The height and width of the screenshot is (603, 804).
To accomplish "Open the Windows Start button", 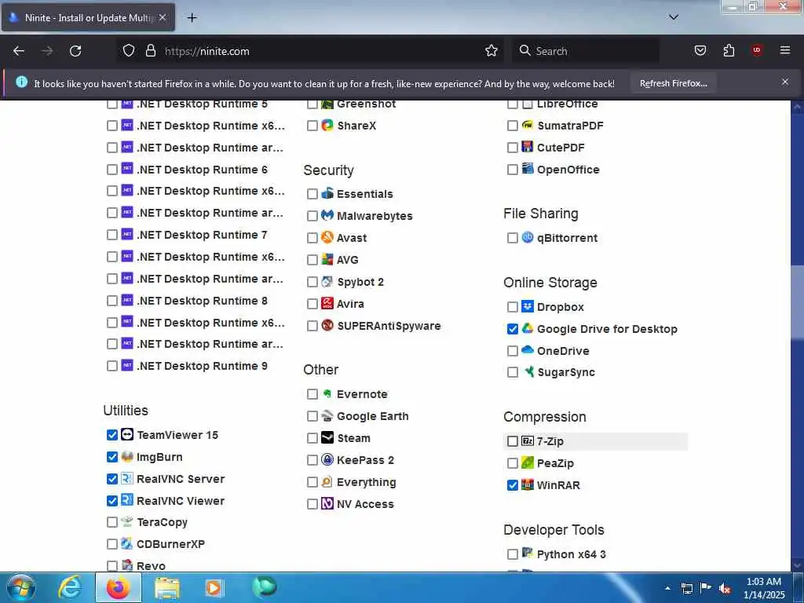I will pos(21,587).
